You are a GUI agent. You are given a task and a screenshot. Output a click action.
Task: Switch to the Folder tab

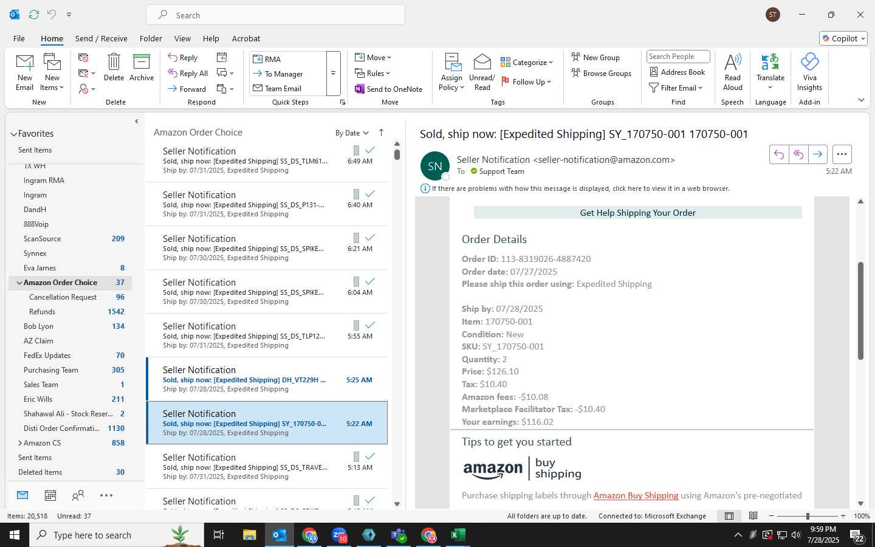[151, 38]
